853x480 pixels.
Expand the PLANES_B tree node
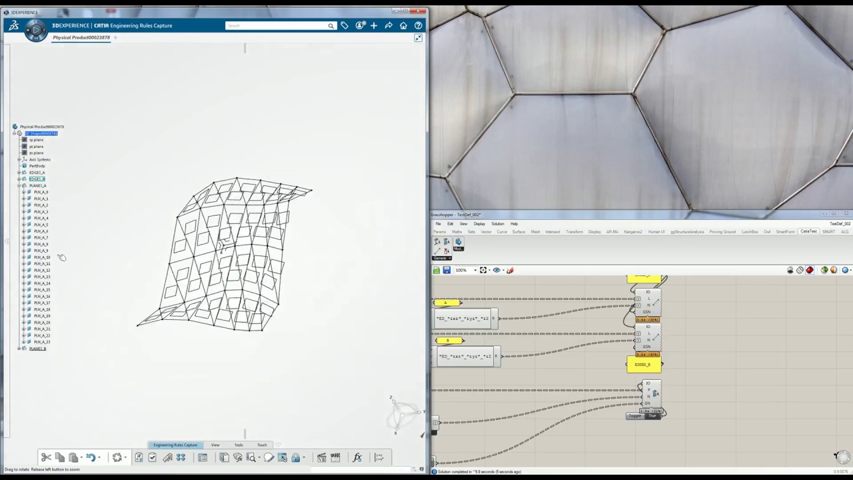click(19, 349)
